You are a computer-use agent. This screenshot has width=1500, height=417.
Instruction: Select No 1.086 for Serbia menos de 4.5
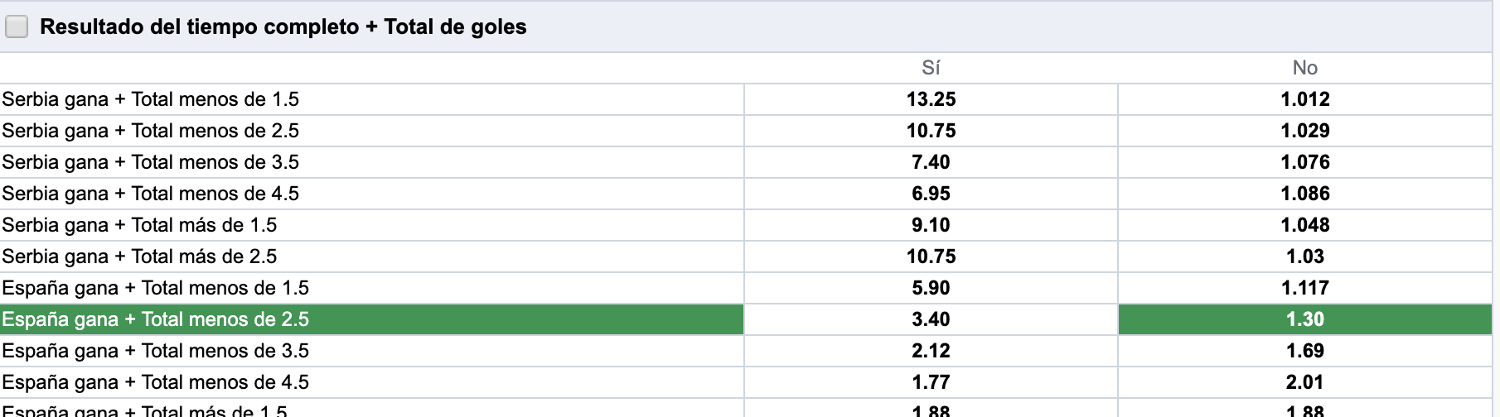point(1304,194)
